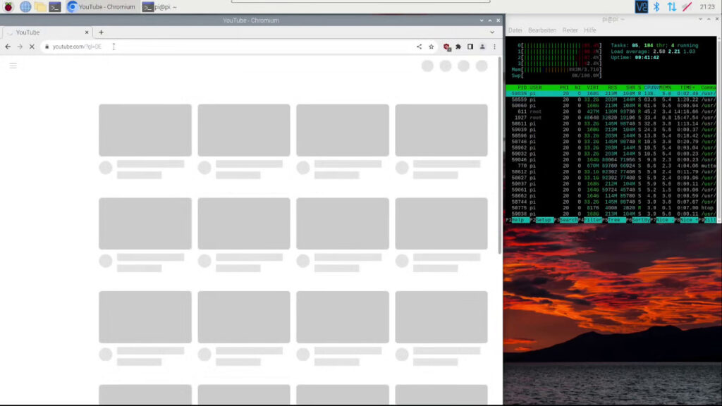The width and height of the screenshot is (722, 406).
Task: Open the YouTube hamburger guide menu
Action: pos(13,66)
